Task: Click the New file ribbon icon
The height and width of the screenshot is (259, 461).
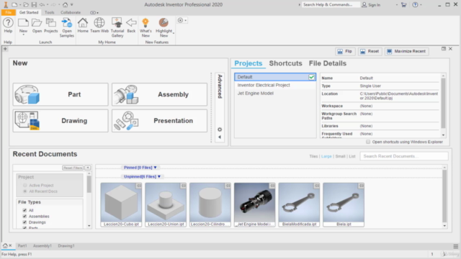Action: [23, 23]
